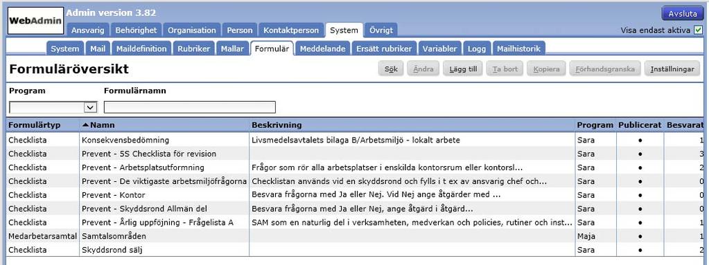
Task: Sort by the Program column header
Action: pyautogui.click(x=595, y=125)
